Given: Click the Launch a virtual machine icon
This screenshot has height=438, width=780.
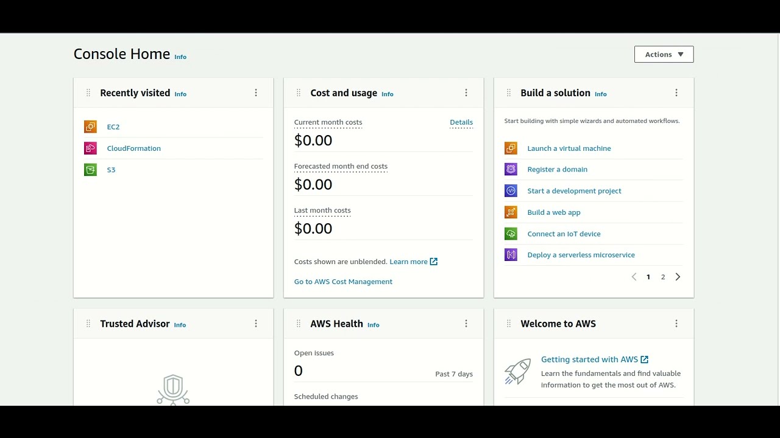Looking at the screenshot, I should point(511,148).
